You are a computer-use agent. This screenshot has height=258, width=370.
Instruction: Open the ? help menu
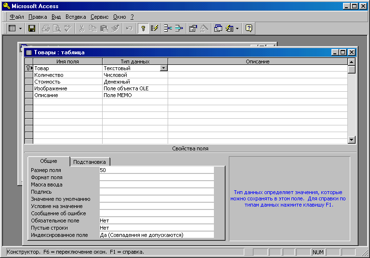[x=132, y=17]
